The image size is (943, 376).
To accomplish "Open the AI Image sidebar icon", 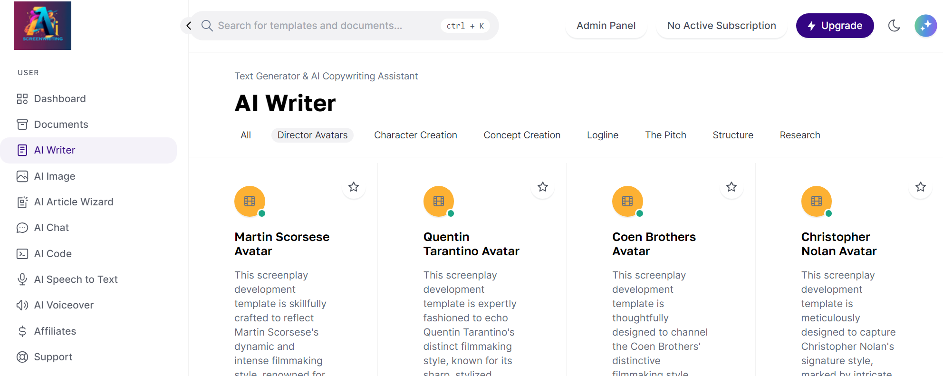I will pyautogui.click(x=22, y=176).
